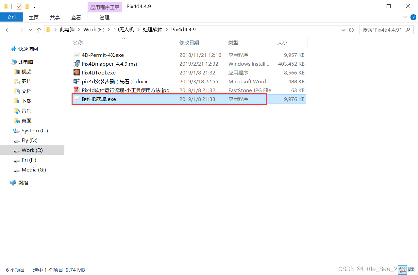The width and height of the screenshot is (418, 275).
Task: Click the properties checkmark icon in title bar
Action: pyautogui.click(x=19, y=7)
